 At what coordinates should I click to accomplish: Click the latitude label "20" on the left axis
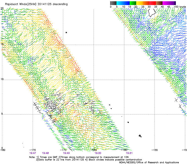tap(2, 8)
